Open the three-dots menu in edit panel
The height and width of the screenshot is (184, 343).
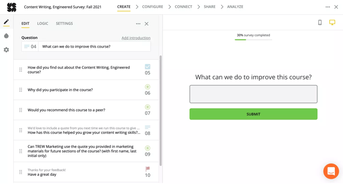point(138,24)
